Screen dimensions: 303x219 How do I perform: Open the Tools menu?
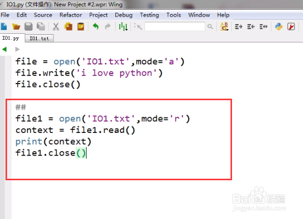[x=174, y=15]
